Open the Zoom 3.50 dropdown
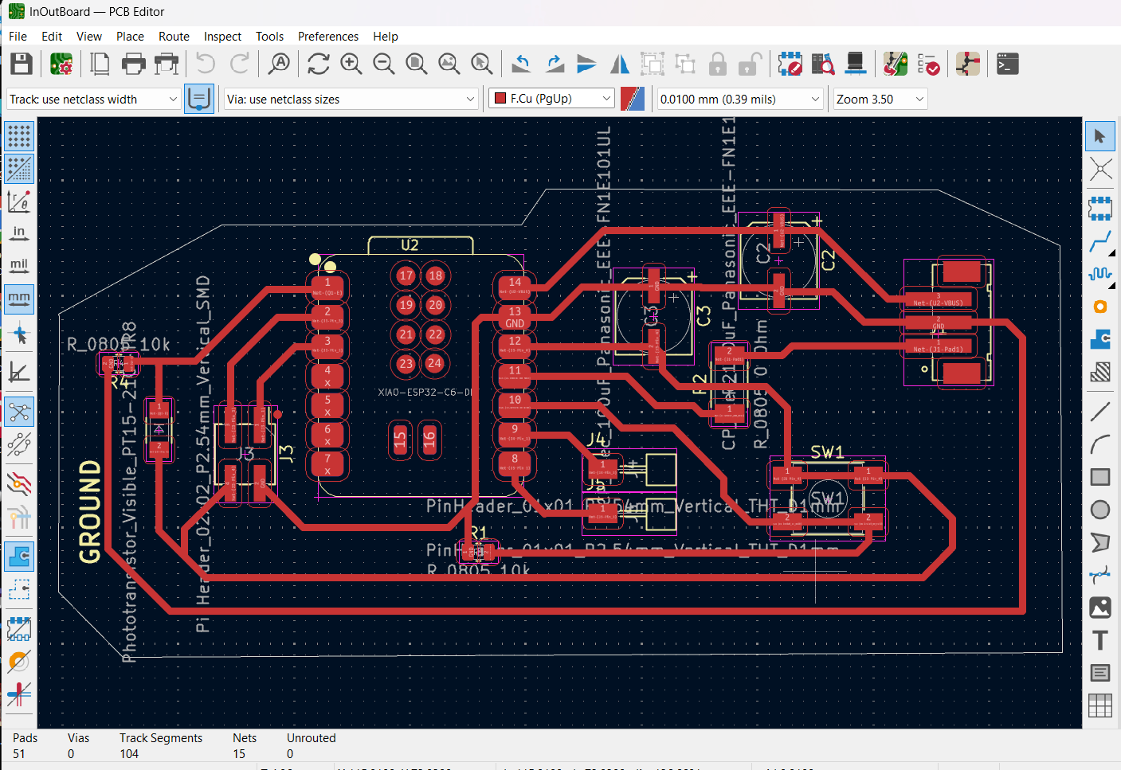This screenshot has height=770, width=1121. (880, 100)
